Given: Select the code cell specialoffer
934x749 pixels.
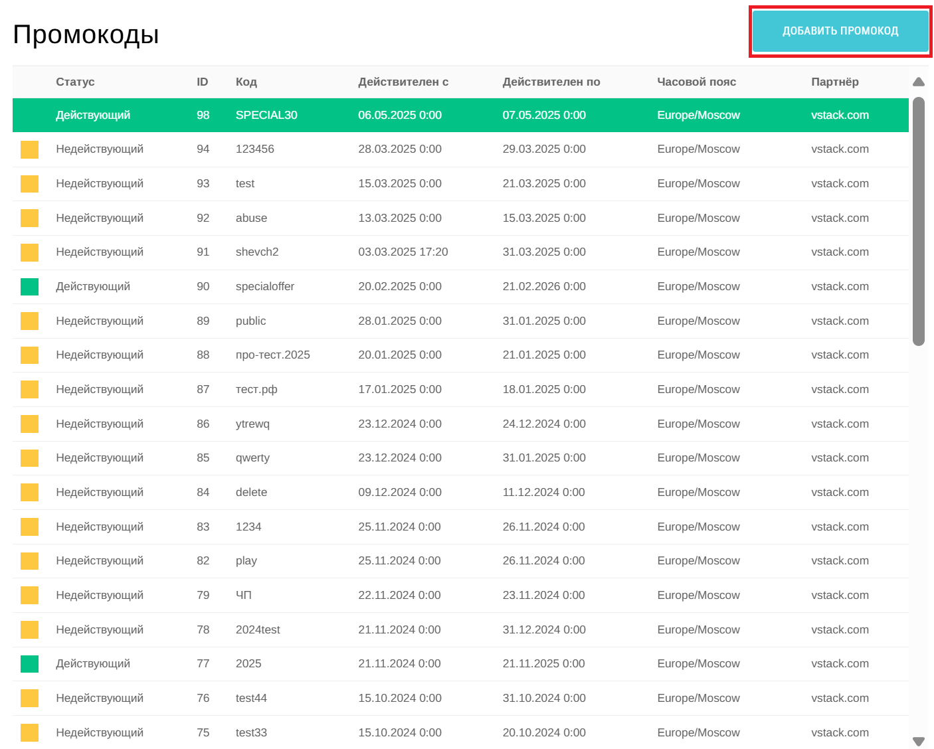Looking at the screenshot, I should click(265, 286).
